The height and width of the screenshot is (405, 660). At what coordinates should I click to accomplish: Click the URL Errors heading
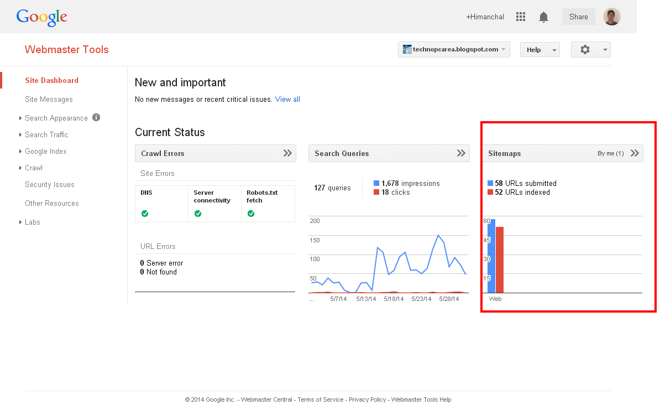click(x=158, y=247)
